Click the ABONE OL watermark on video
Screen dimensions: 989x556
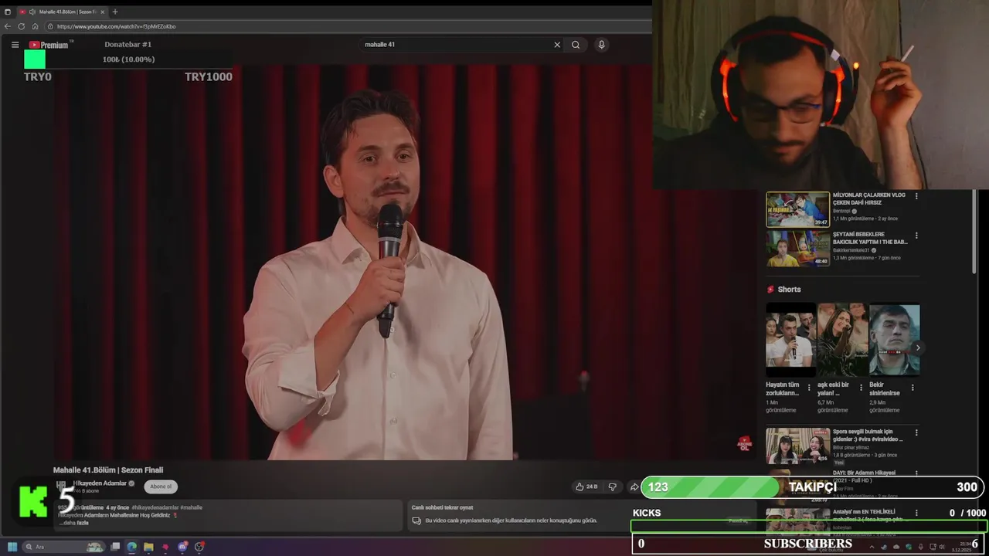(744, 444)
